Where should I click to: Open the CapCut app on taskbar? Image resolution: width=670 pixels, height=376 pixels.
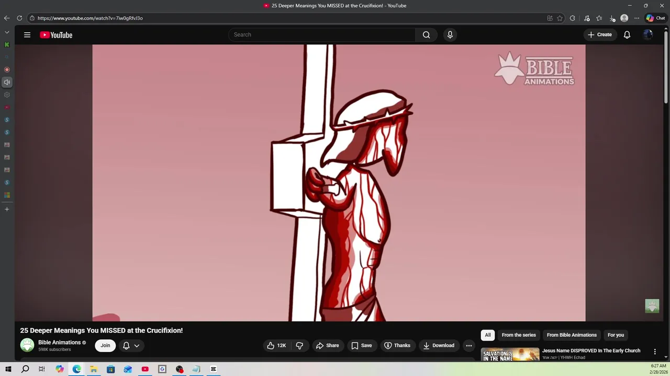point(214,369)
